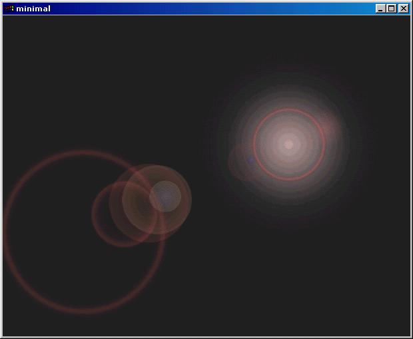Click an empty area of the blue title bar

[200, 9]
